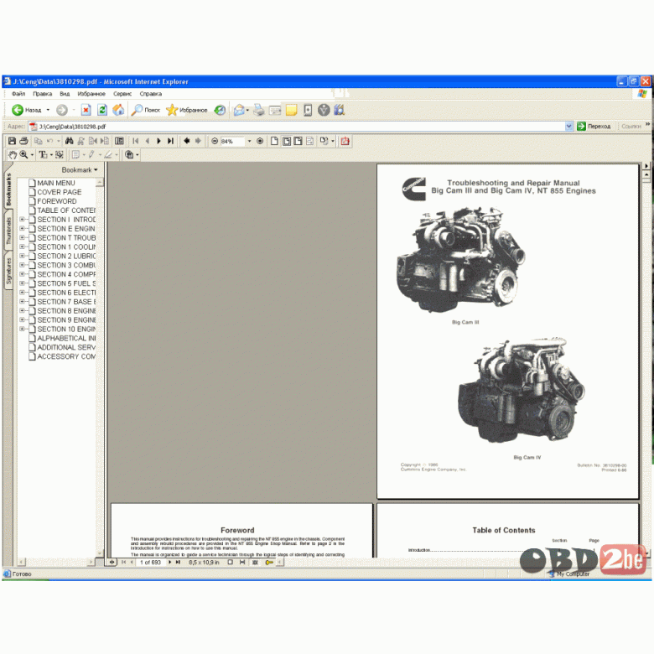Expand SECTION 10 ENGIN bookmark
The height and width of the screenshot is (654, 654).
22,329
